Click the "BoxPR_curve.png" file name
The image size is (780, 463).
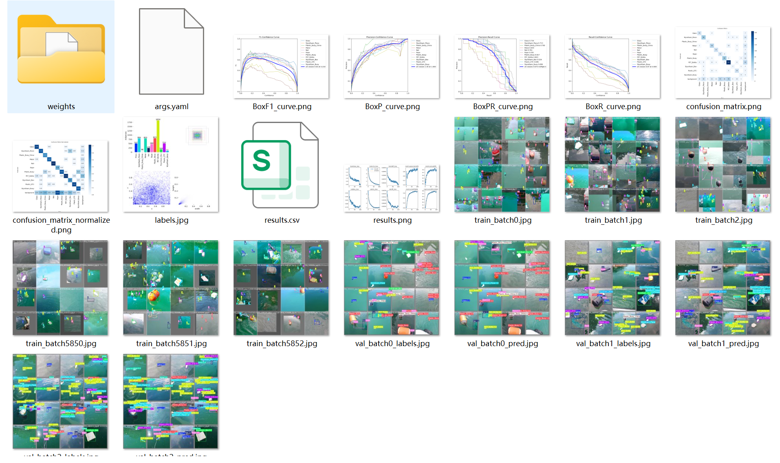[503, 107]
